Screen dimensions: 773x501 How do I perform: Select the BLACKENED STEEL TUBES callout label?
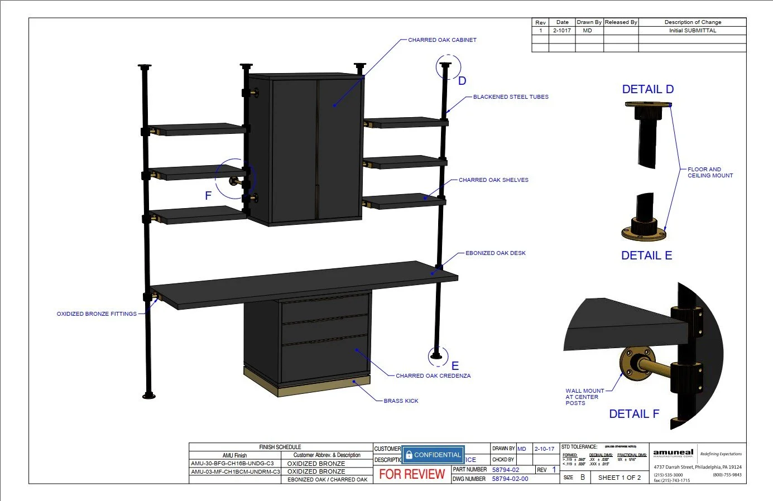(x=511, y=97)
